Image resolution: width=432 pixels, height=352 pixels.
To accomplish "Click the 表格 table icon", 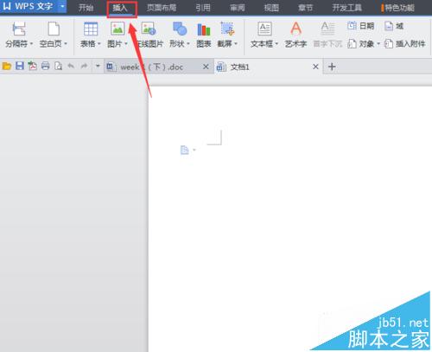I will click(x=91, y=29).
